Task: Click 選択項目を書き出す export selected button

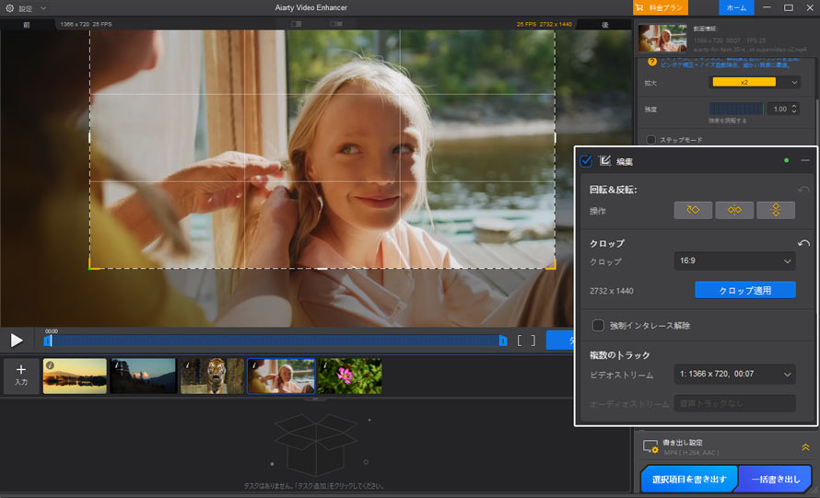Action: (689, 479)
